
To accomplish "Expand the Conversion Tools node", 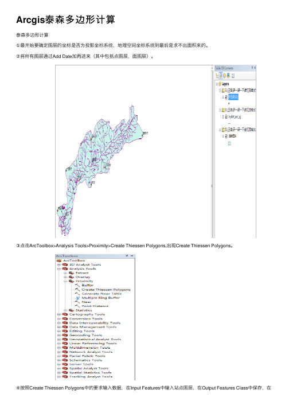I will (x=59, y=318).
